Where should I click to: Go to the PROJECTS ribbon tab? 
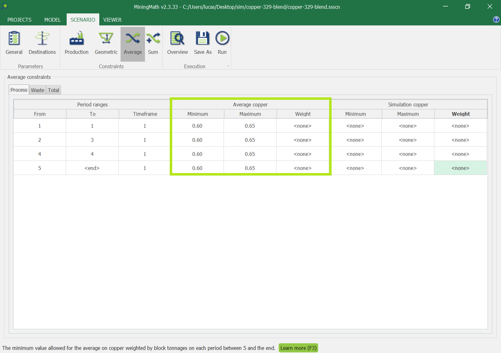19,20
